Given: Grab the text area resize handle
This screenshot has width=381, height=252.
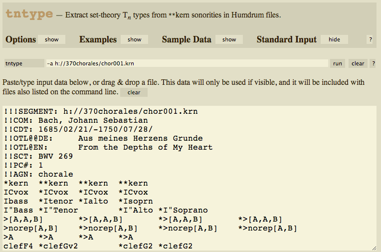Looking at the screenshot, I should 374,248.
